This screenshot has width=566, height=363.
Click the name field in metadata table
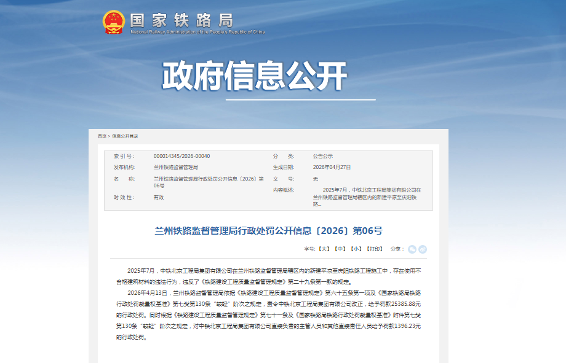[208, 182]
